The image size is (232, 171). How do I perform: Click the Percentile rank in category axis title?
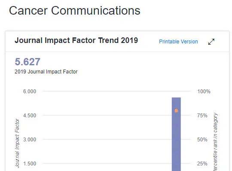[215, 142]
